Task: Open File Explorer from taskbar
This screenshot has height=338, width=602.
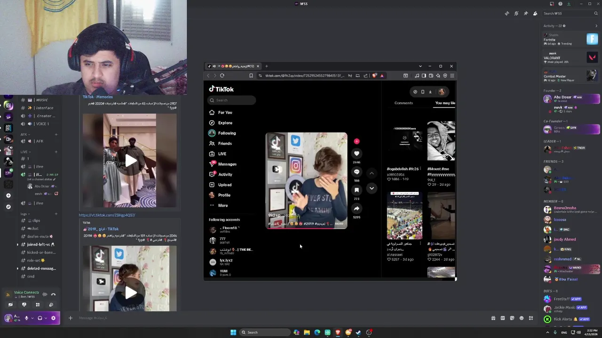Action: coord(307,332)
